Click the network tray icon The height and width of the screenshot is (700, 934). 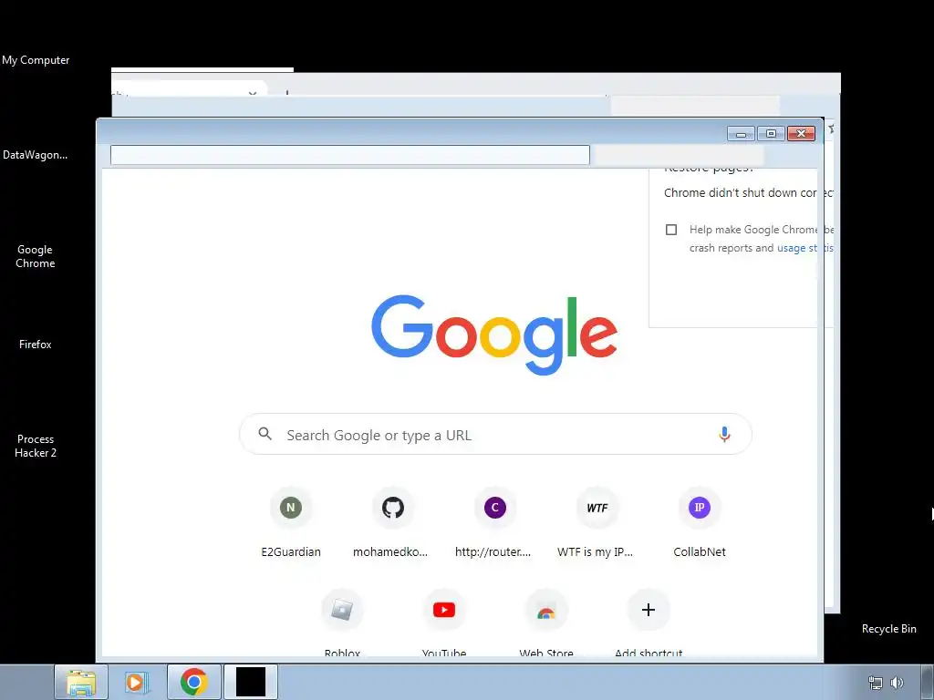pyautogui.click(x=875, y=683)
